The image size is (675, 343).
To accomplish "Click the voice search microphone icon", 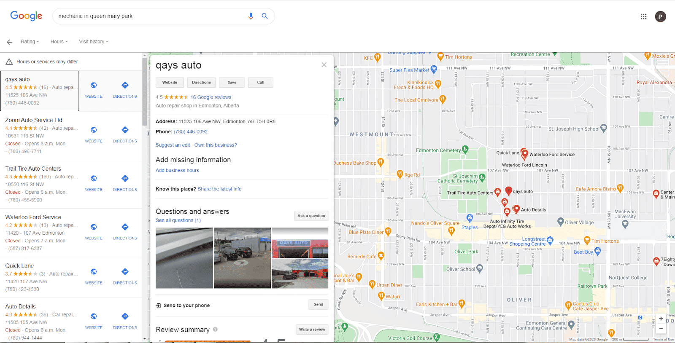I will pyautogui.click(x=251, y=16).
